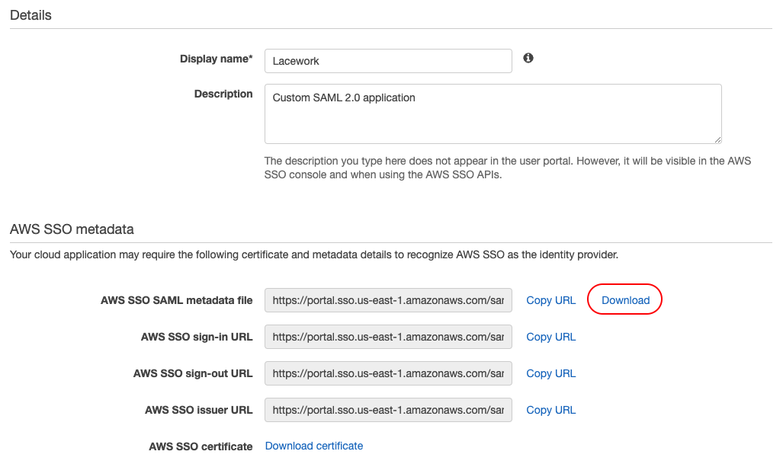Click the Description label
The width and height of the screenshot is (783, 464).
pos(223,94)
